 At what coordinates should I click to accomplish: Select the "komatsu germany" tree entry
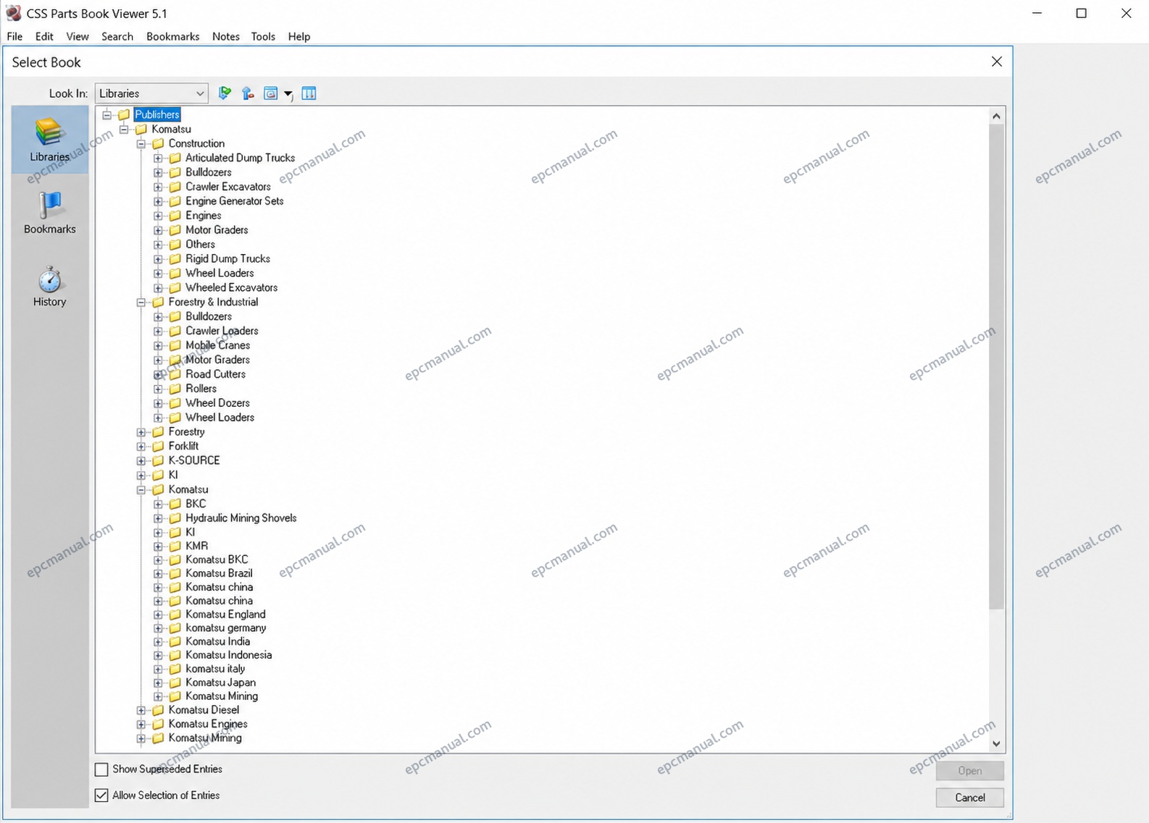point(226,628)
